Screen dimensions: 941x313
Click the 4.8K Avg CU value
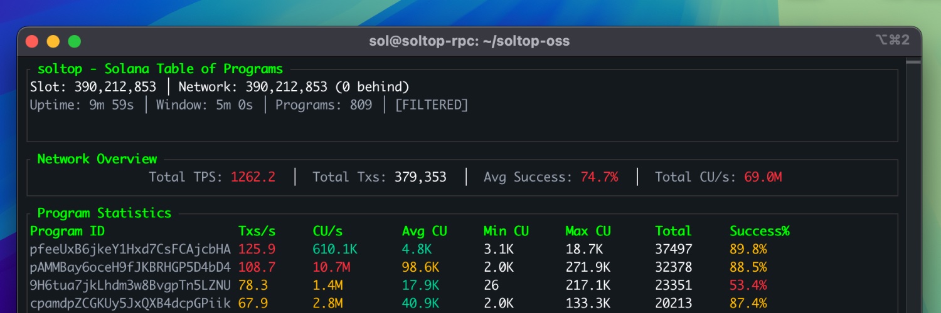click(417, 249)
